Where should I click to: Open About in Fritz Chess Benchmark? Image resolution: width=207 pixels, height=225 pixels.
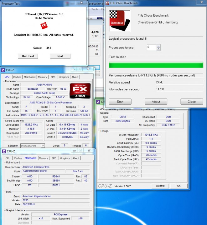(x=156, y=102)
